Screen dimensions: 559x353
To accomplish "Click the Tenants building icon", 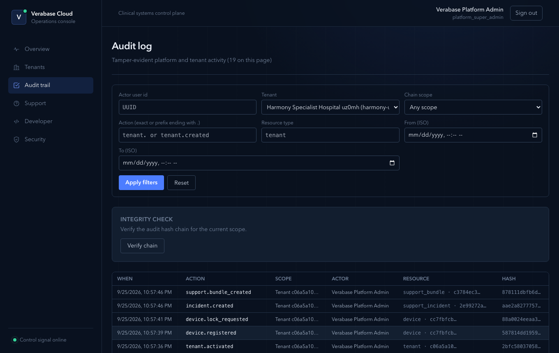I will (16, 67).
